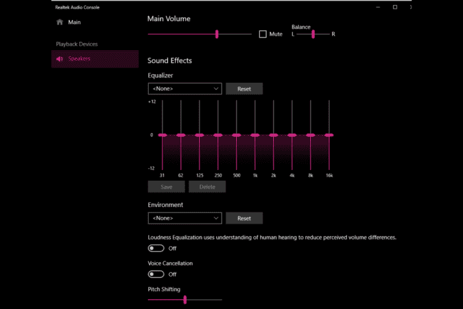Click the disabled Save preset button
Viewport: 463px width, 309px height.
(167, 187)
